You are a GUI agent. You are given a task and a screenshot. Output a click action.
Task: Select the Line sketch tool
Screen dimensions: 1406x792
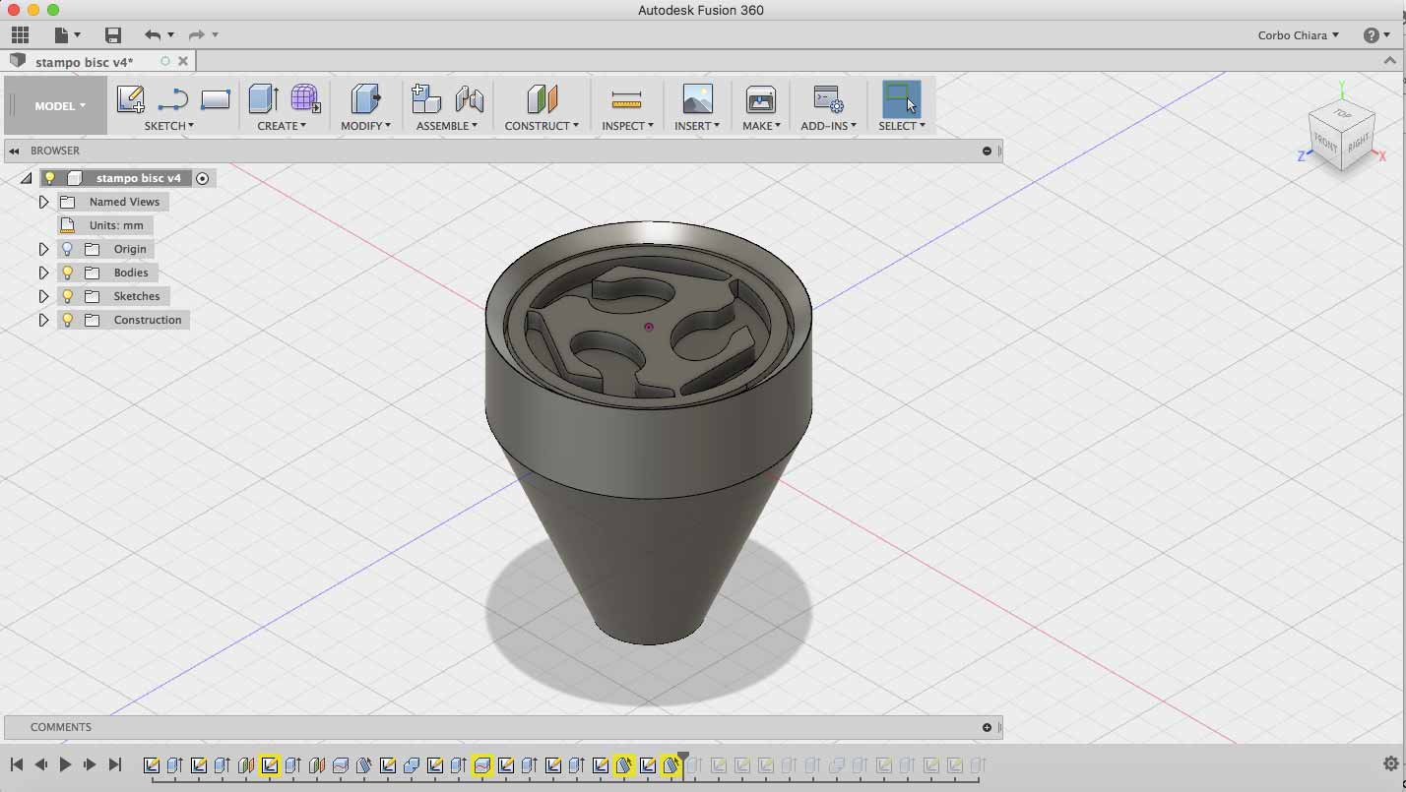(x=173, y=98)
